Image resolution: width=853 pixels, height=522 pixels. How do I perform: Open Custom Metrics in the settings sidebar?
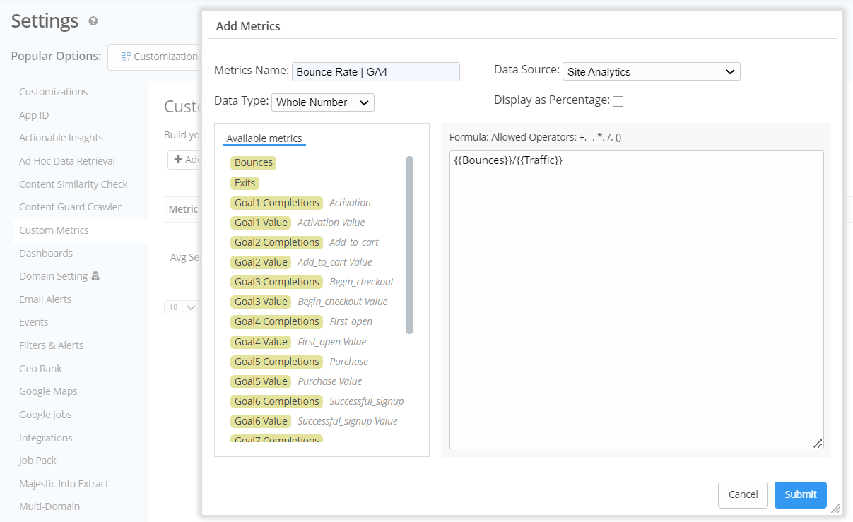tap(54, 230)
